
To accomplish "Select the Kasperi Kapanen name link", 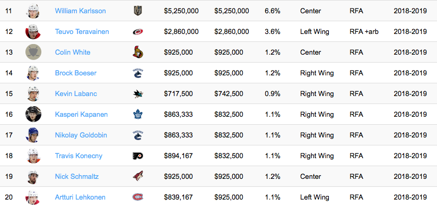I will 81,114.
